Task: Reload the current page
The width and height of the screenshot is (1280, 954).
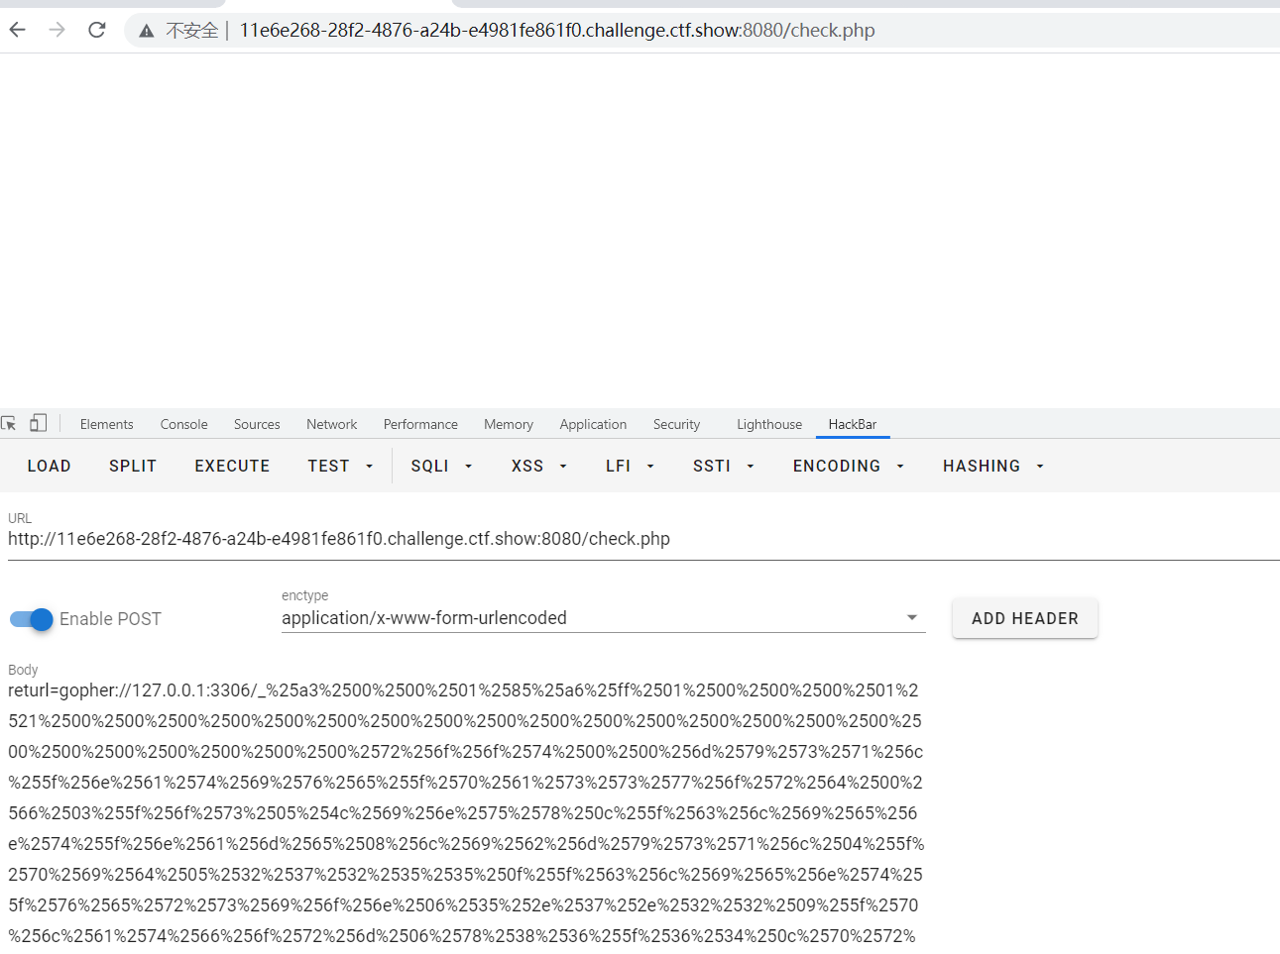Action: coord(97,30)
